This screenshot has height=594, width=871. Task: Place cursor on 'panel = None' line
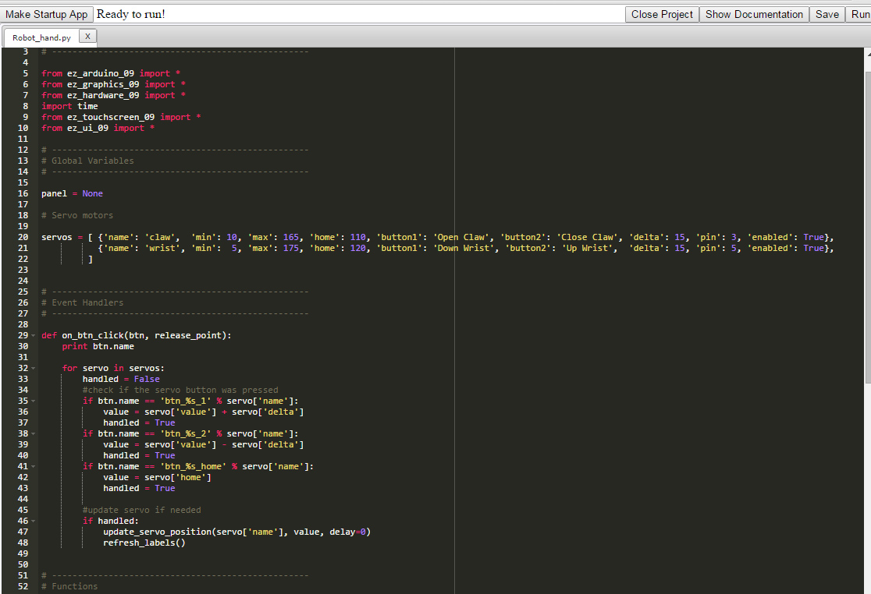click(72, 193)
